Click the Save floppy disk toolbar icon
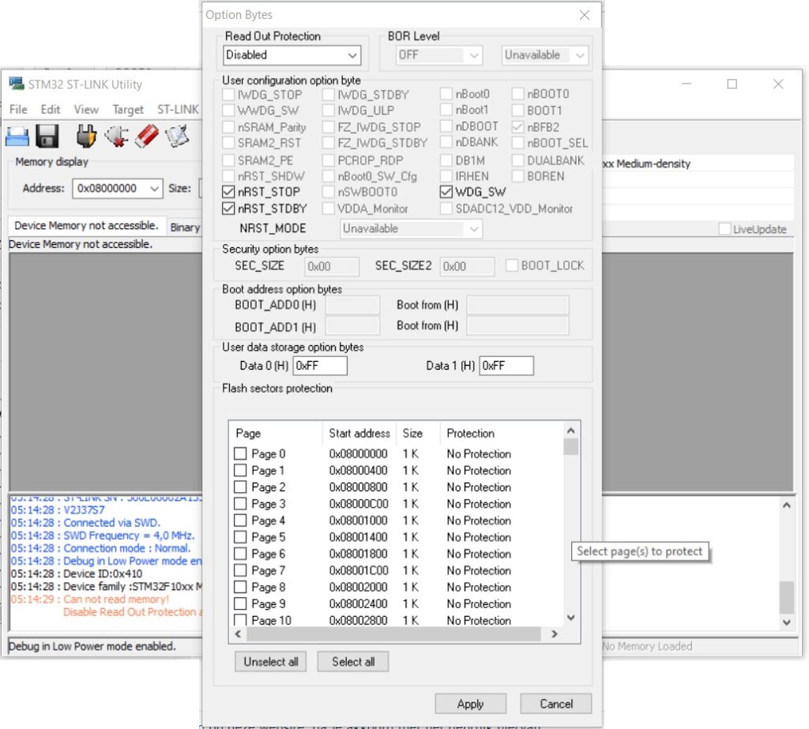809x729 pixels. 47,137
